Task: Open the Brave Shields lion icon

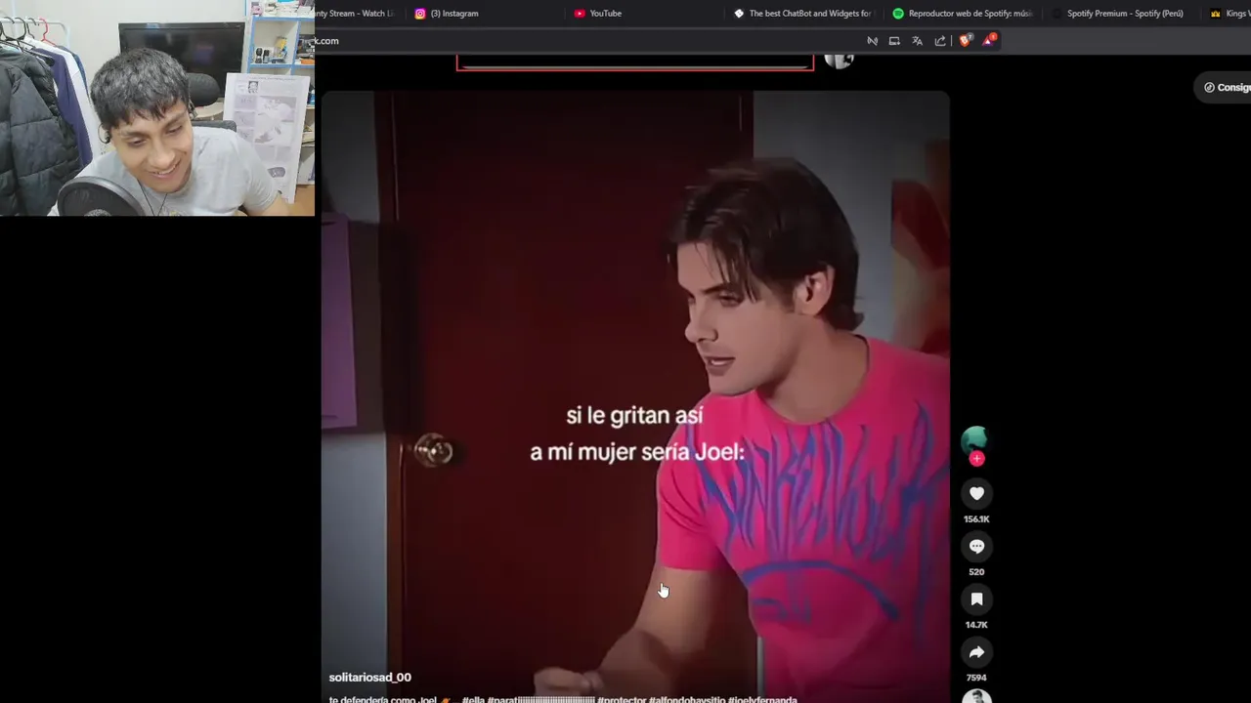Action: click(966, 41)
